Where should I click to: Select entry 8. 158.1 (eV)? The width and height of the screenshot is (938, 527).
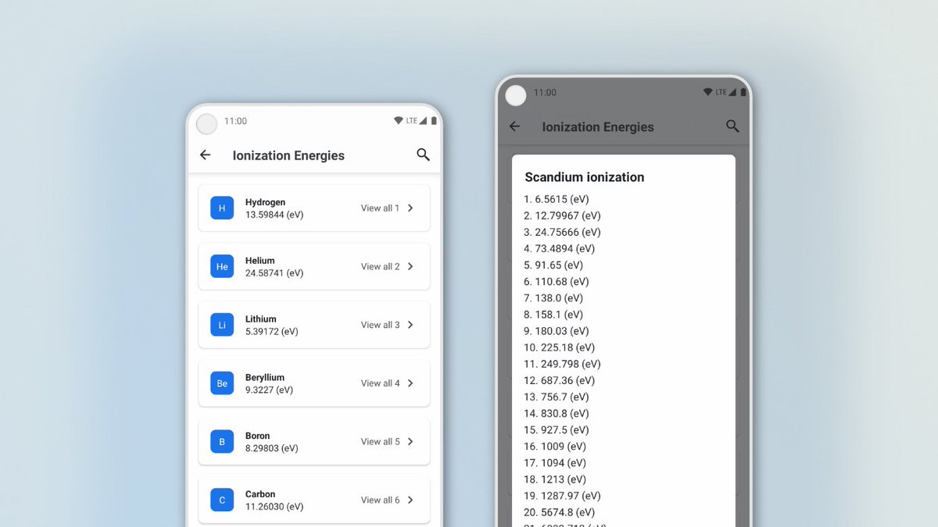553,314
